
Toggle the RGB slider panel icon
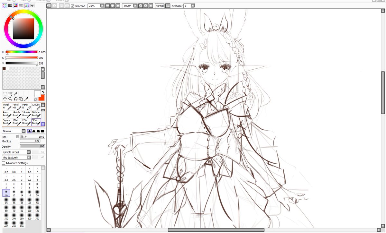tap(10, 6)
